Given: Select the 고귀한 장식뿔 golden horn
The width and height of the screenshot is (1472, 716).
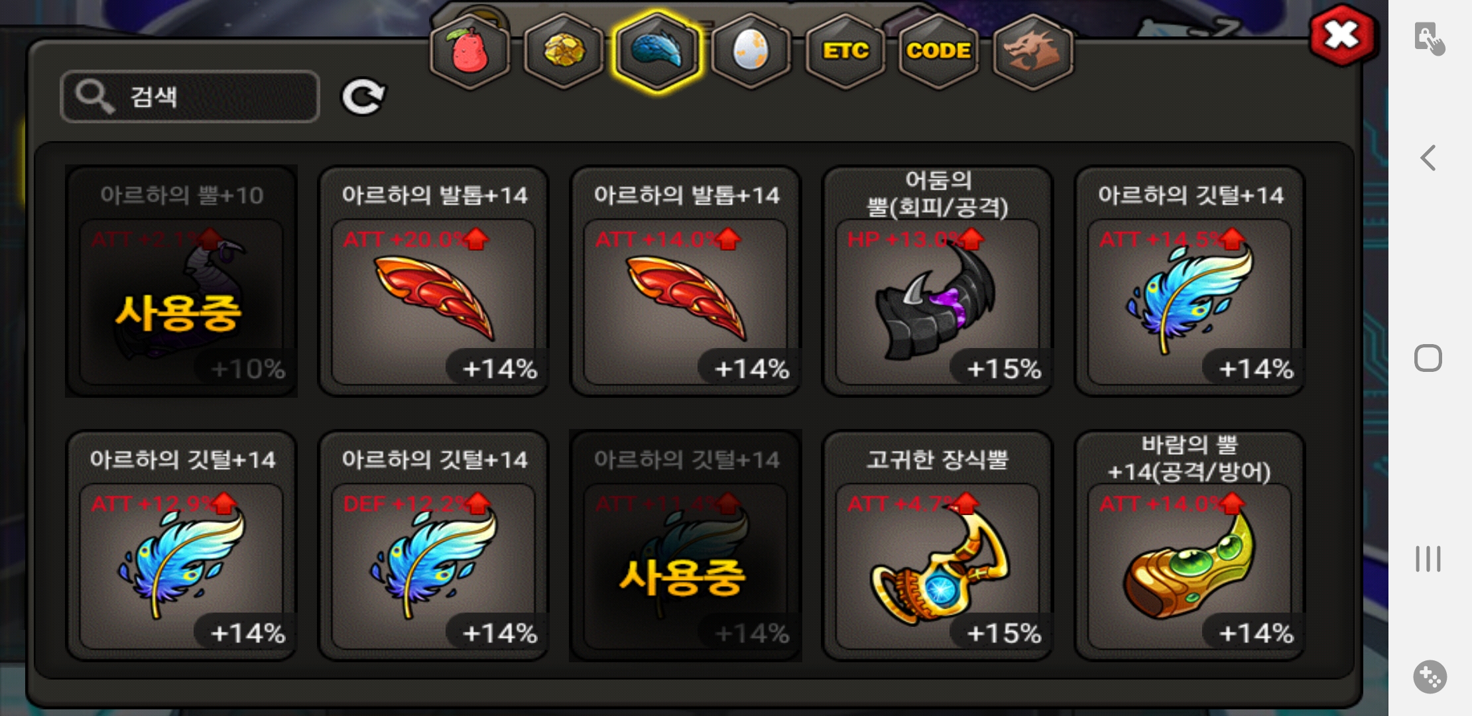Looking at the screenshot, I should tap(938, 546).
